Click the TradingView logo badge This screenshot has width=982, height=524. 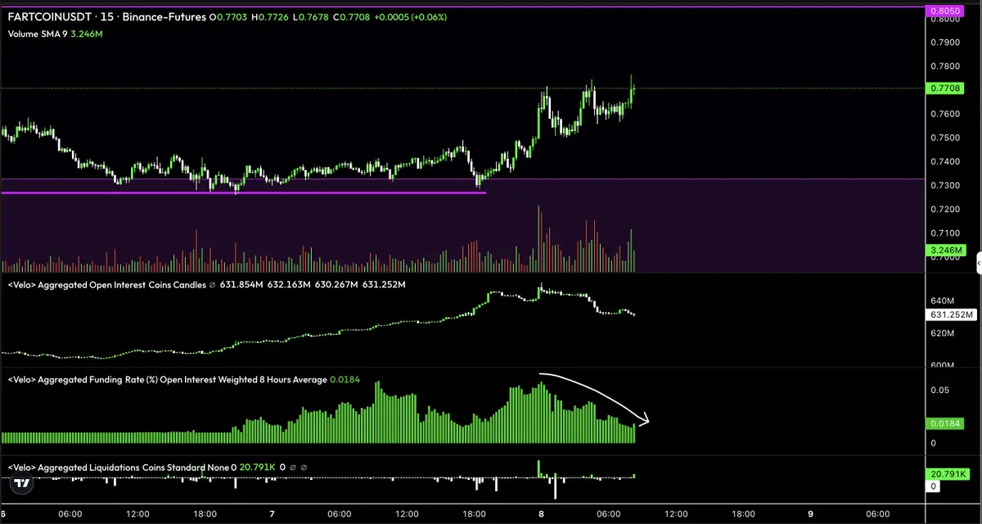pyautogui.click(x=23, y=483)
